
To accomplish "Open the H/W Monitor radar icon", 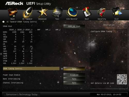I will 72,12.
